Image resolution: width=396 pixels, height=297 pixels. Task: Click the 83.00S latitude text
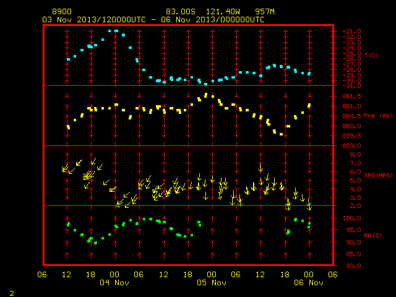point(181,12)
